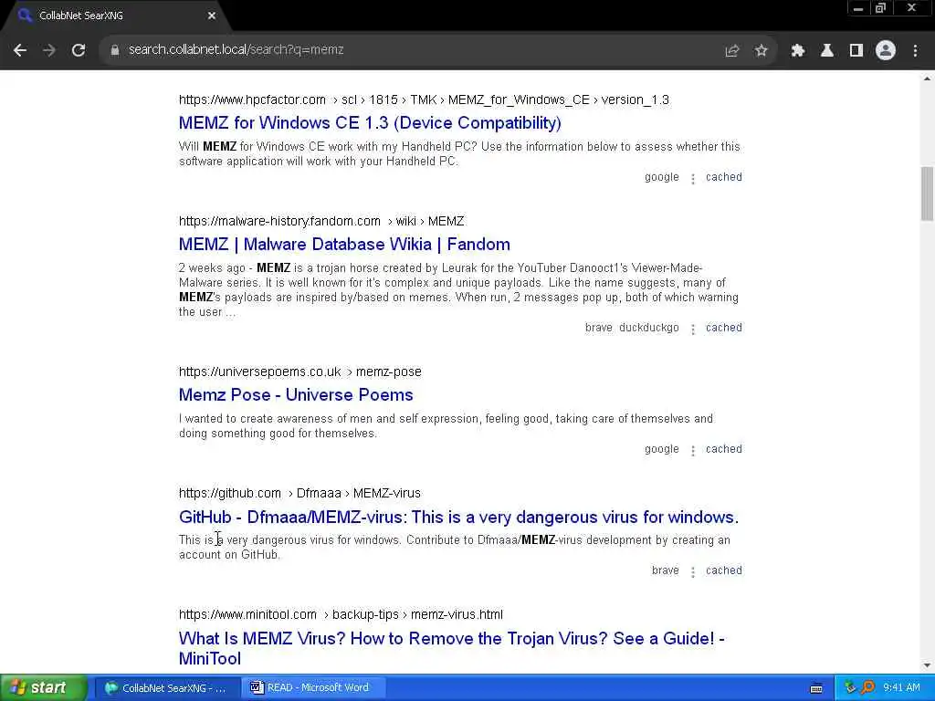Open the Chrome Labs flask icon
935x701 pixels.
pyautogui.click(x=826, y=51)
